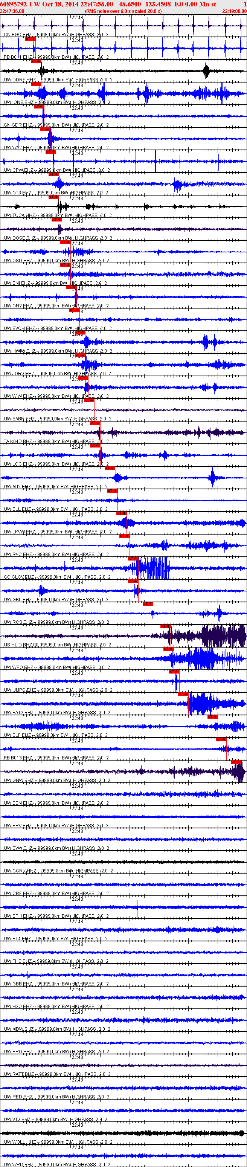Select the UW MDW EHZ station label
Image resolution: width=247 pixels, height=1167 pixels.
[56, 1029]
